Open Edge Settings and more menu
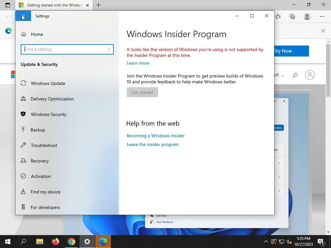Screen dimensions: 331x248 [322, 16]
